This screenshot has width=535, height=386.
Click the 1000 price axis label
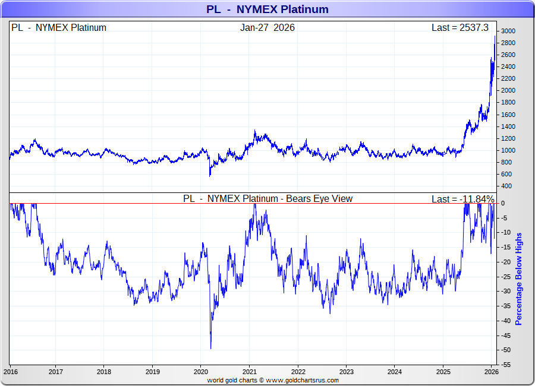pyautogui.click(x=508, y=150)
